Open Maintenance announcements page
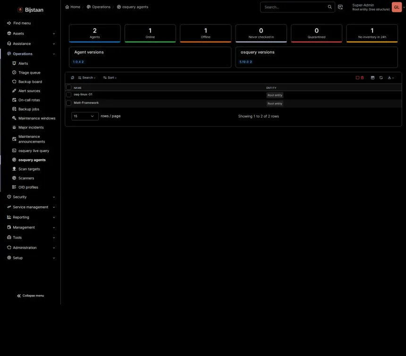Viewport: 406px width, 356px height. [31, 139]
